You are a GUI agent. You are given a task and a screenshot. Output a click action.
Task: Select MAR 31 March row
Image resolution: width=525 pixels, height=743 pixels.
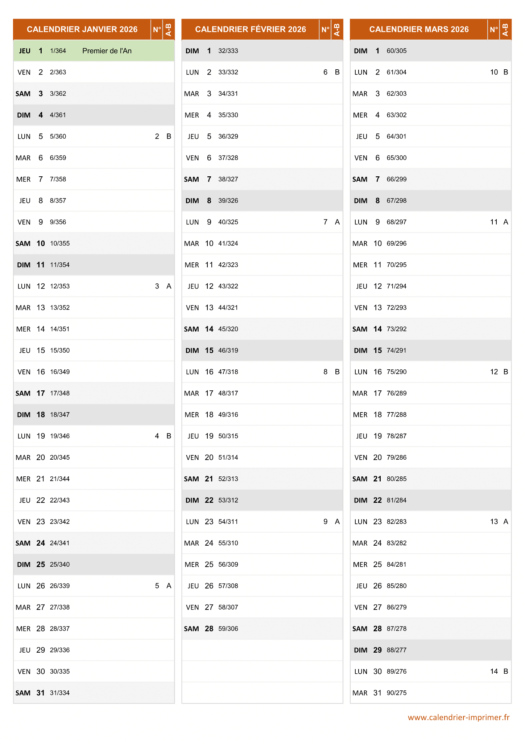pyautogui.click(x=431, y=693)
